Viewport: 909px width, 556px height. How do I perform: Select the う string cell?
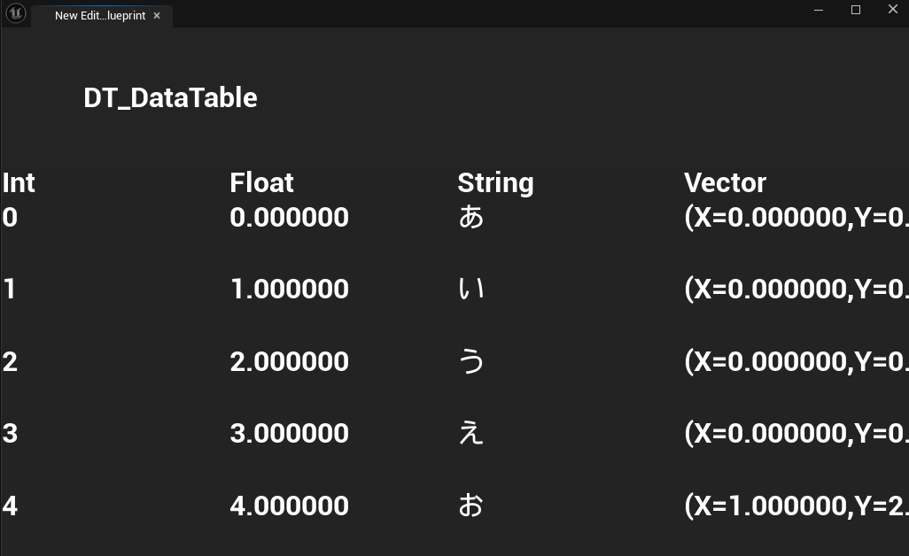470,361
